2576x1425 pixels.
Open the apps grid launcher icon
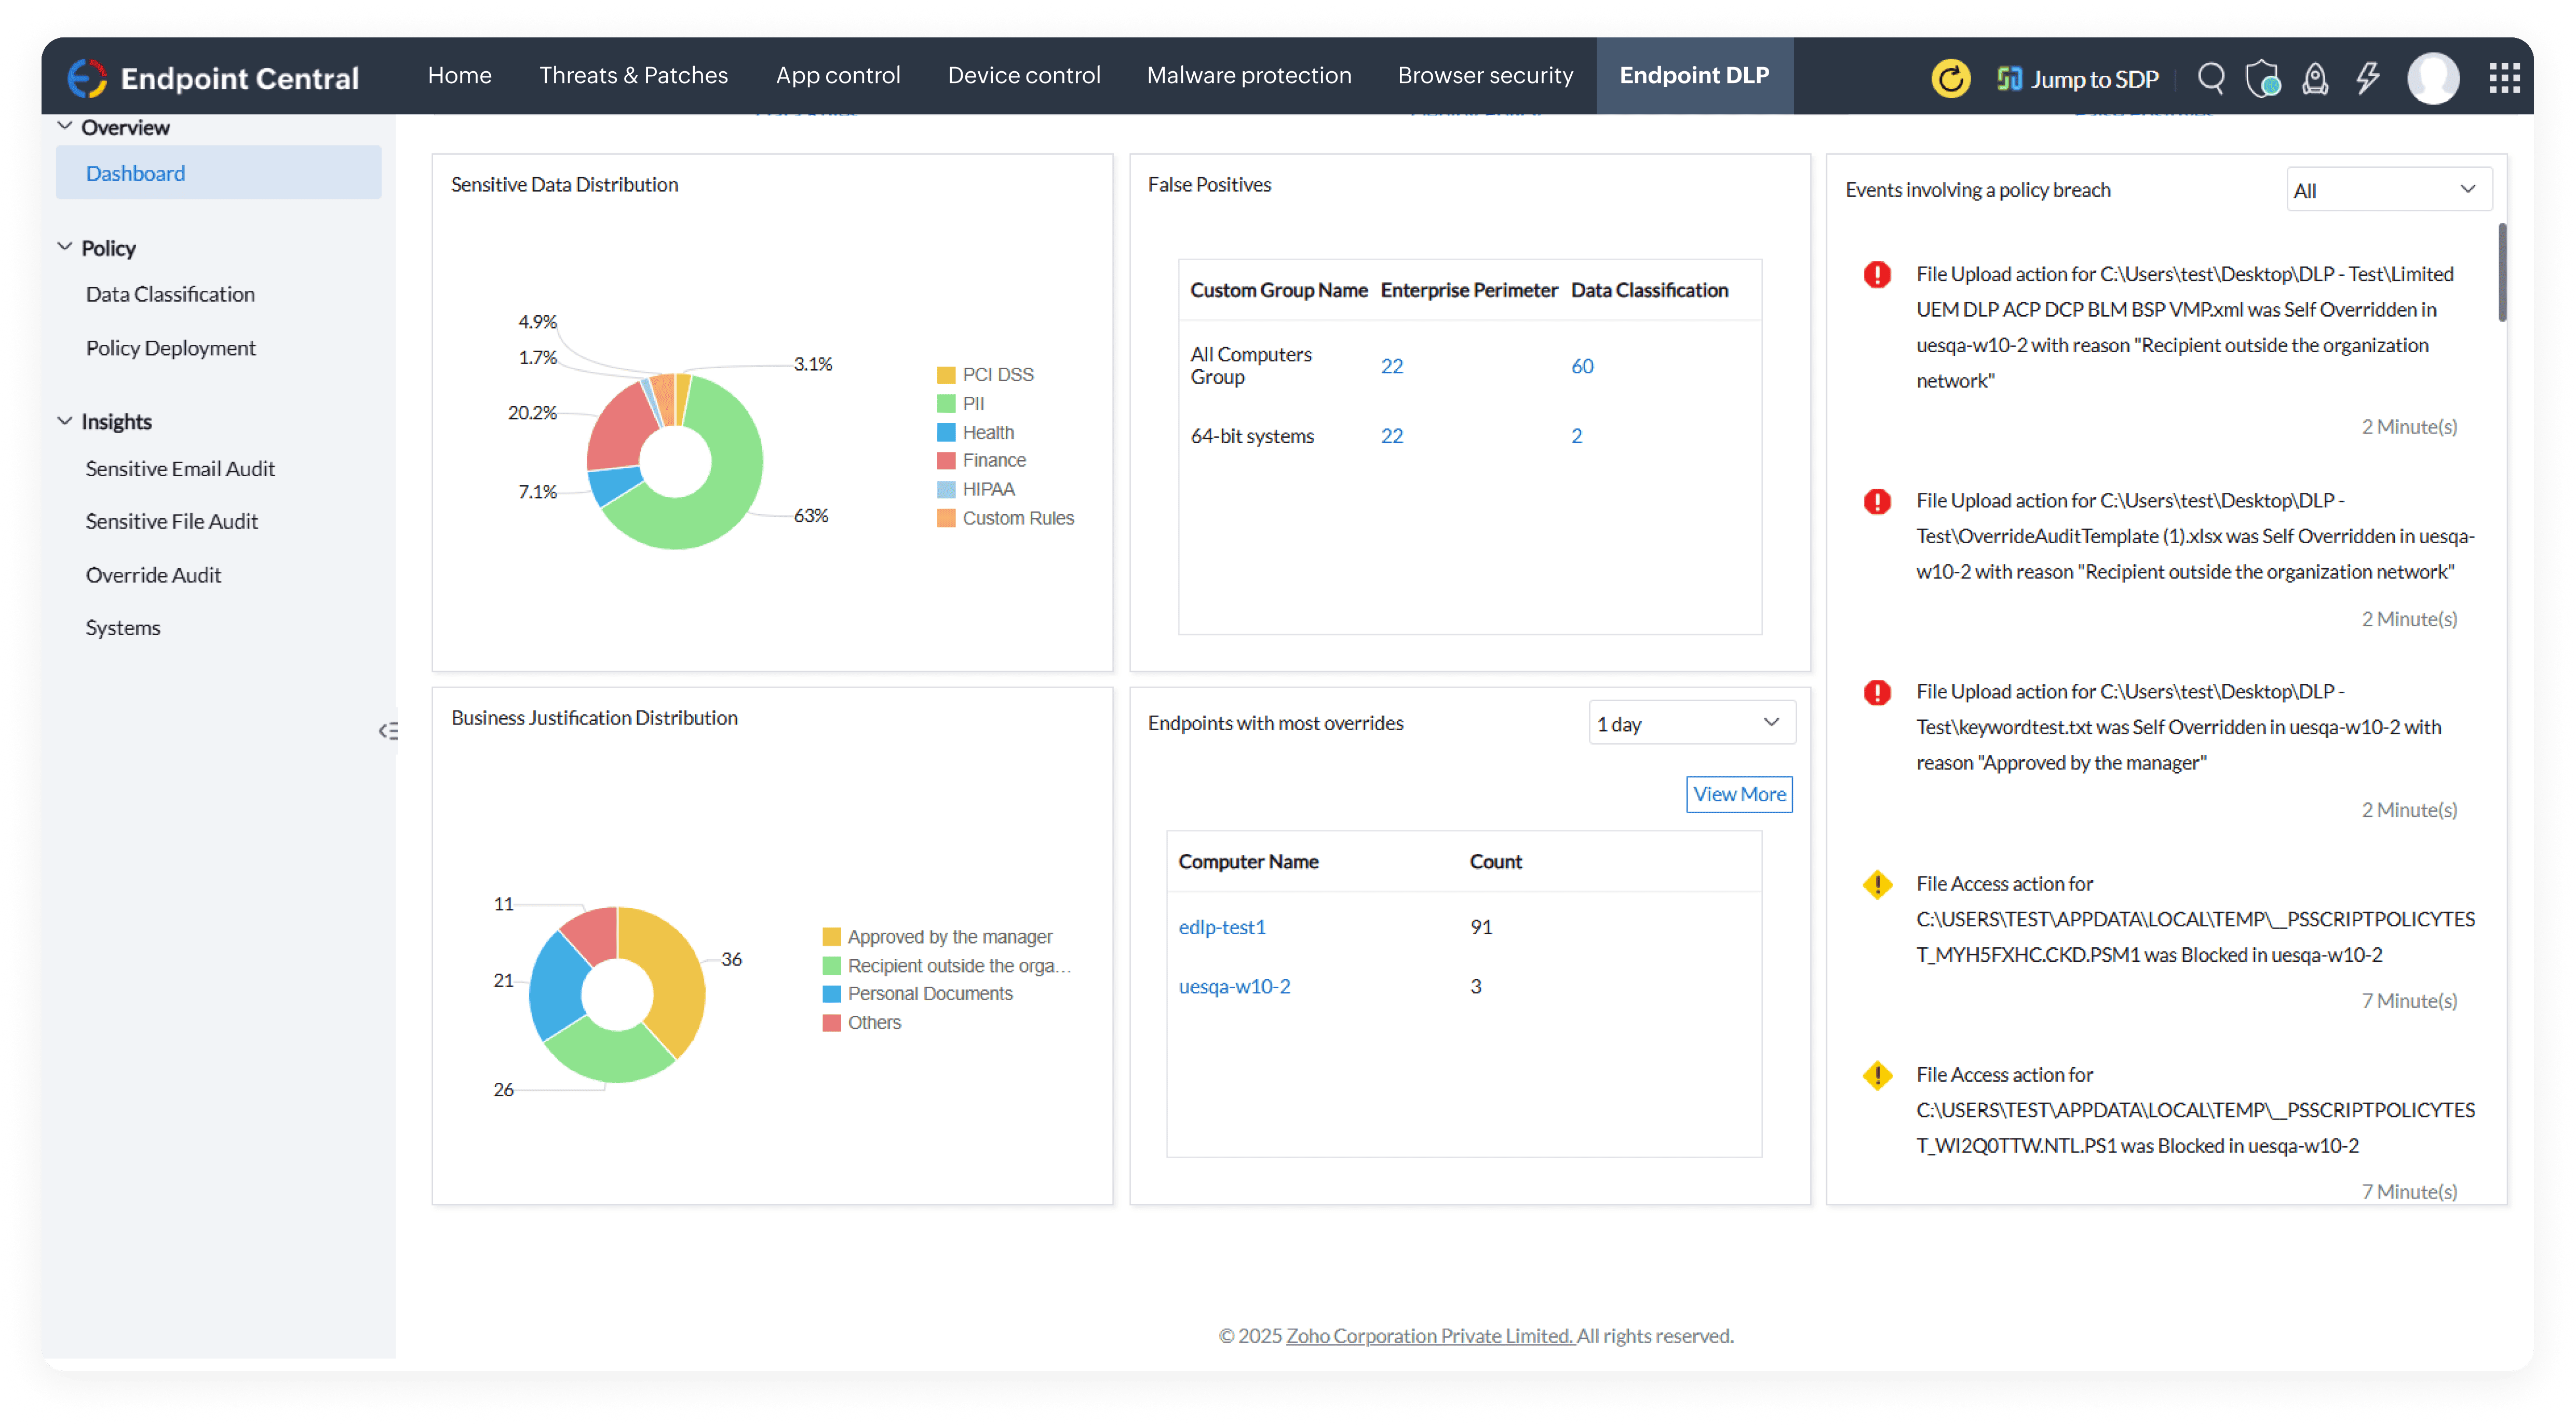click(2503, 78)
